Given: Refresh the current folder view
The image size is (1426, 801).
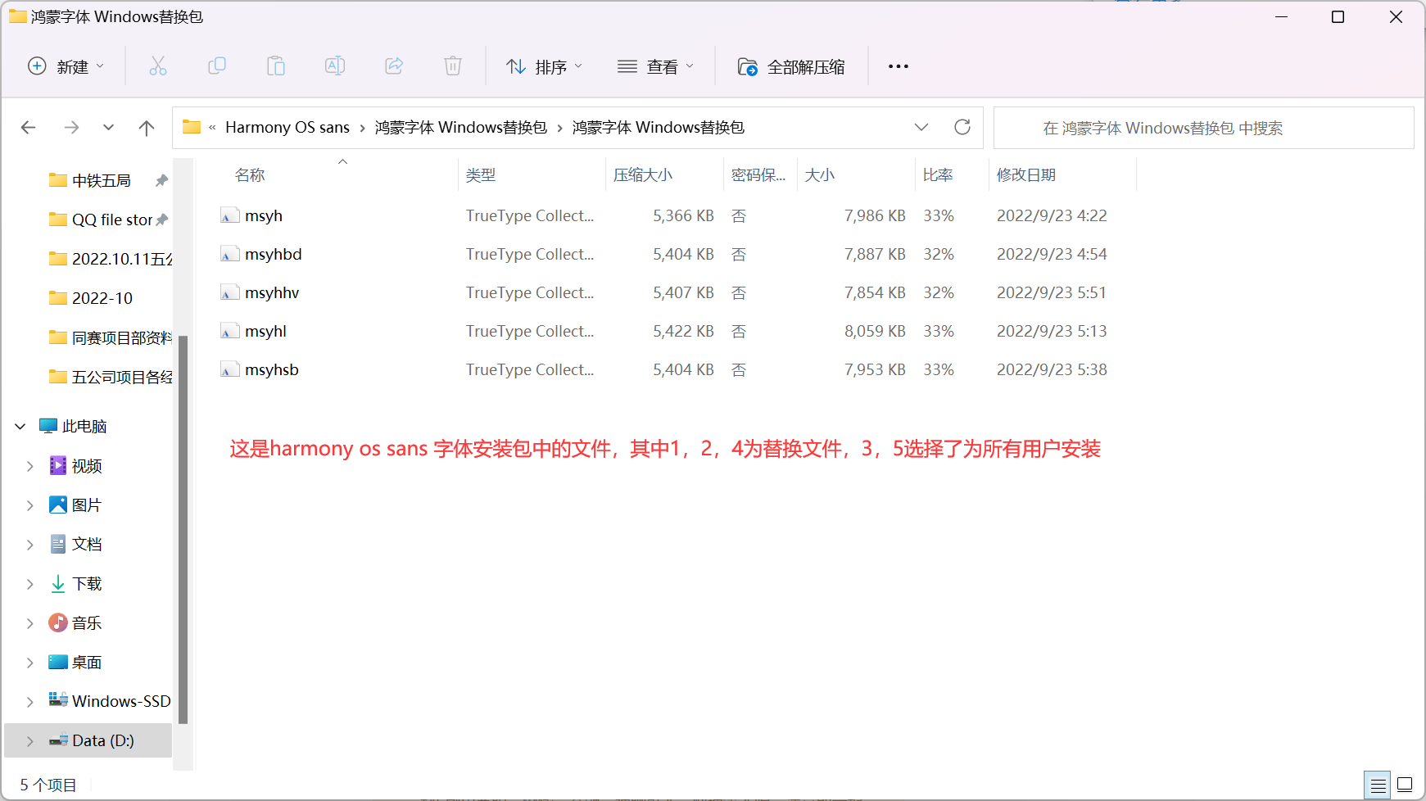Looking at the screenshot, I should coord(962,127).
